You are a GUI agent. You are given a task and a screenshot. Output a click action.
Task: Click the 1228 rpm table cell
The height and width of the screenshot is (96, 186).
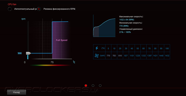138,55
